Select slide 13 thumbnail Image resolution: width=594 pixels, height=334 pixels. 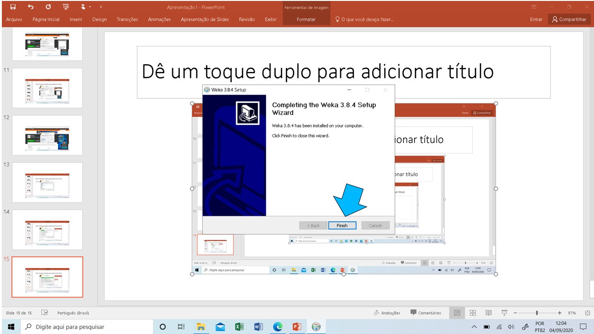(x=47, y=182)
